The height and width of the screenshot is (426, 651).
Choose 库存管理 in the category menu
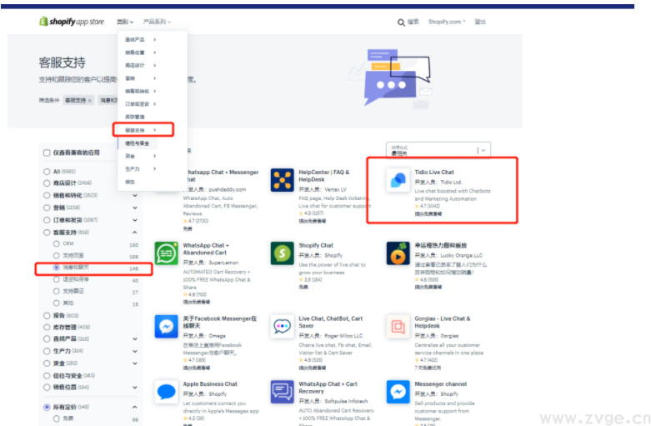133,118
